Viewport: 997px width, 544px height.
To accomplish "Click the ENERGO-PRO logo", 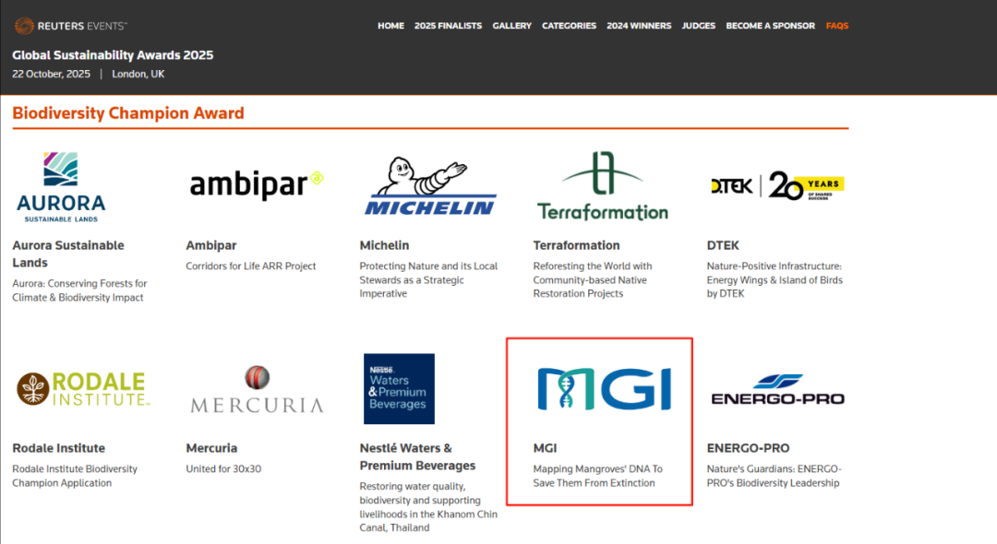I will pyautogui.click(x=777, y=389).
